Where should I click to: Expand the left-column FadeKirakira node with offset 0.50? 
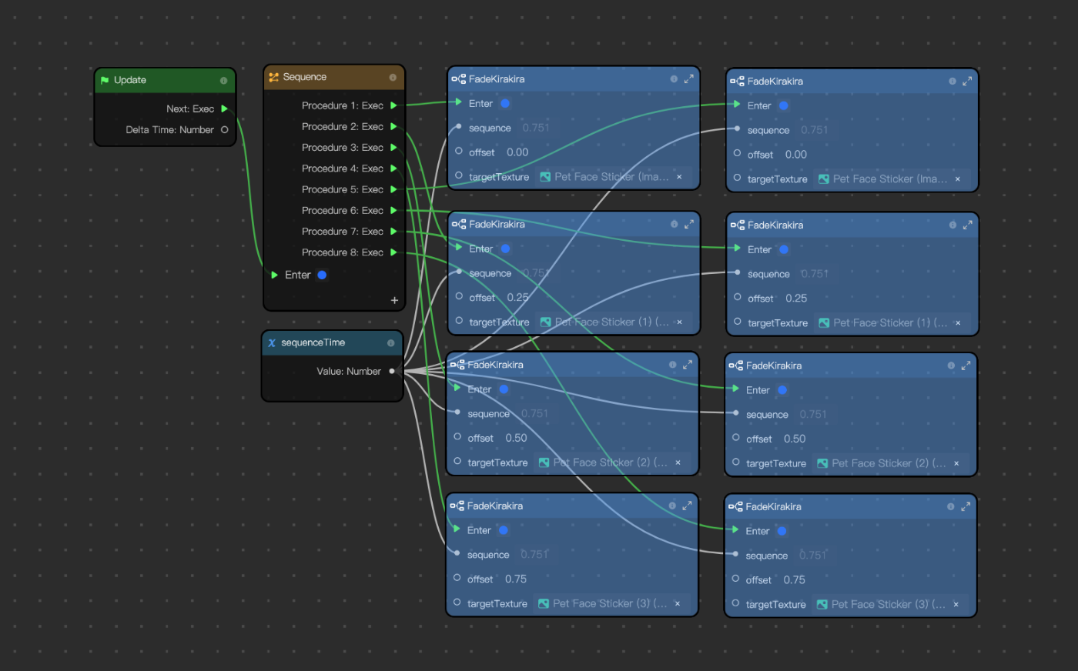[x=688, y=366]
